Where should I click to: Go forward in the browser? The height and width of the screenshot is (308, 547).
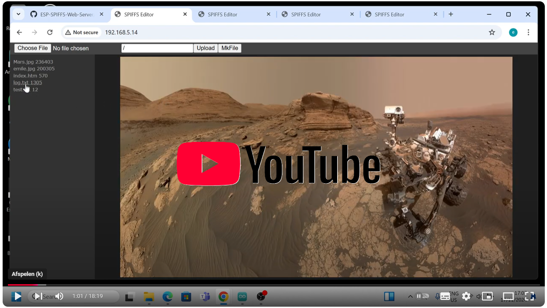tap(35, 32)
